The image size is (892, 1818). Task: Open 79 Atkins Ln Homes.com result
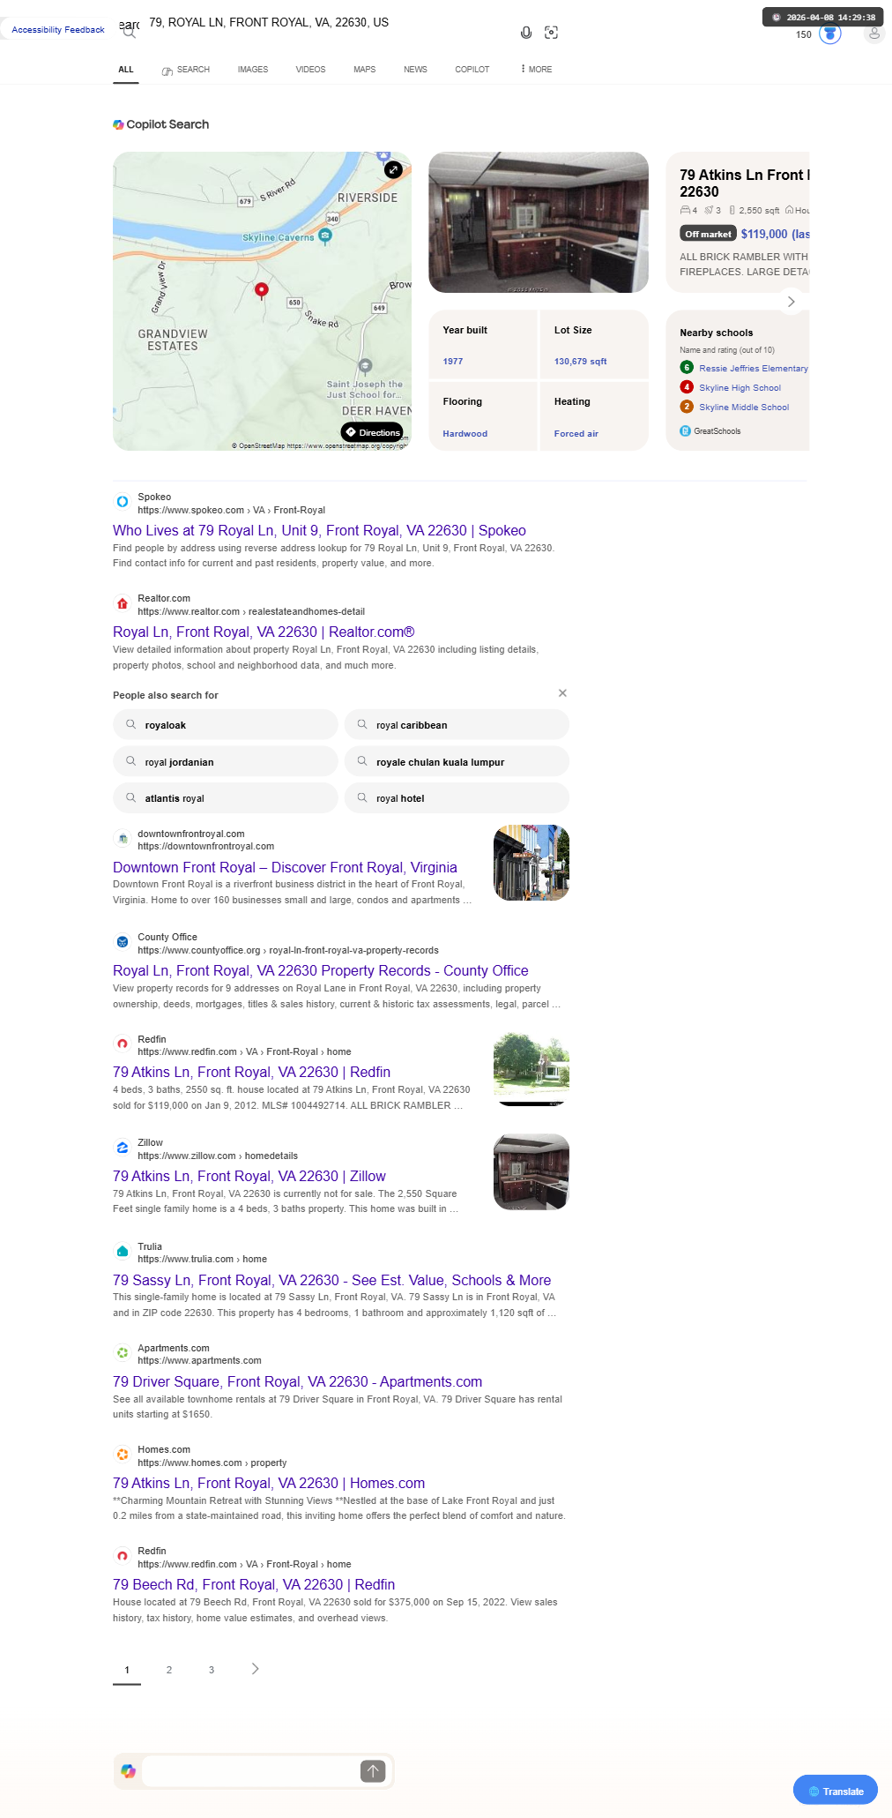pos(269,1483)
